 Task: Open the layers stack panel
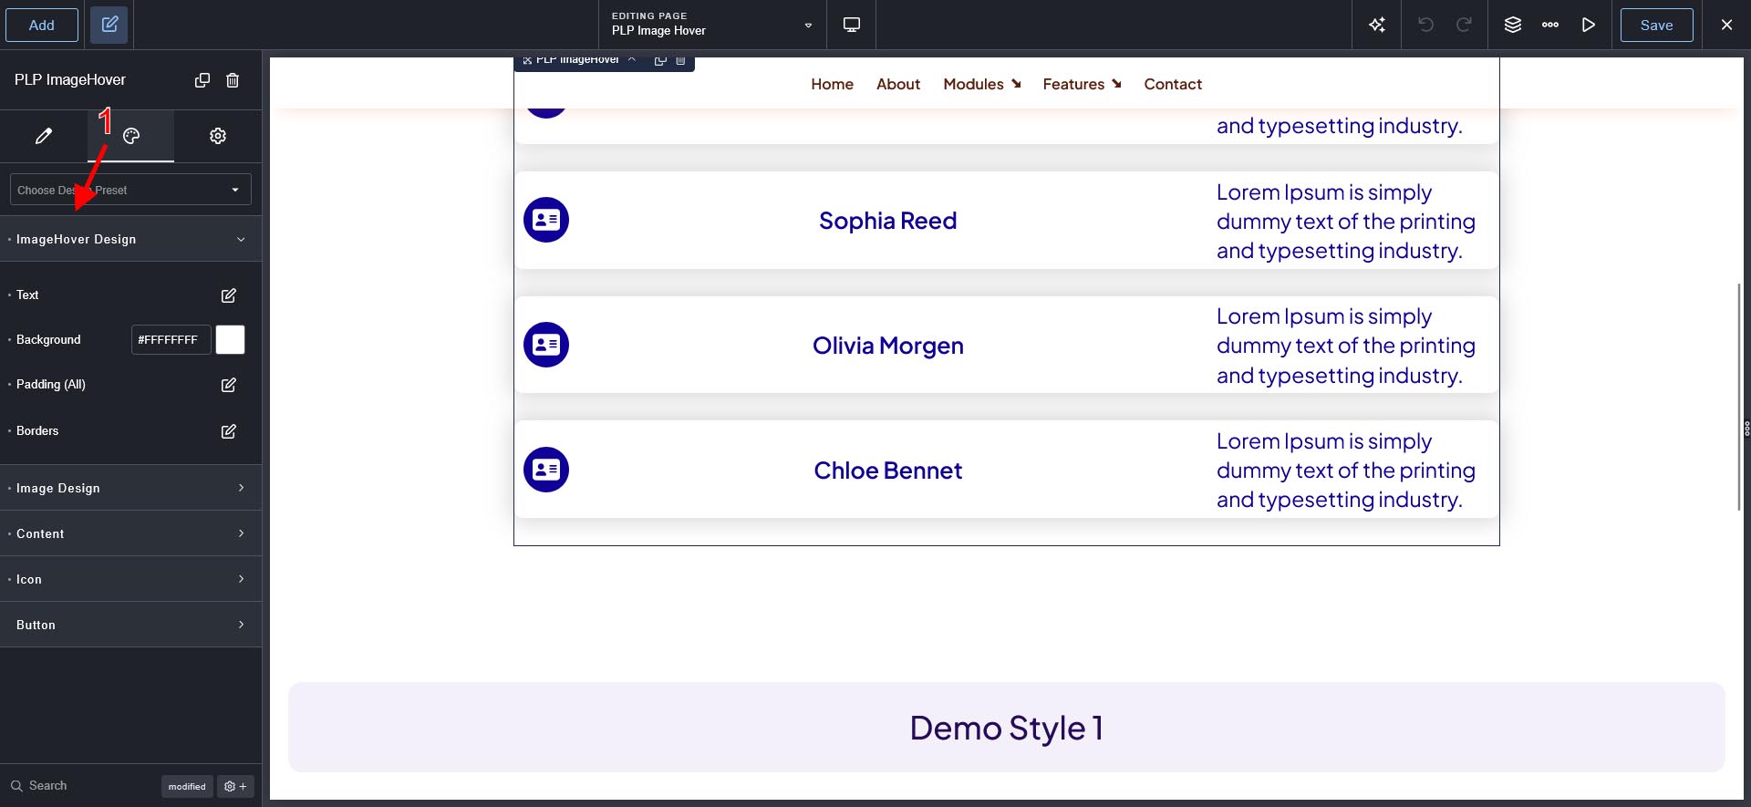coord(1513,25)
